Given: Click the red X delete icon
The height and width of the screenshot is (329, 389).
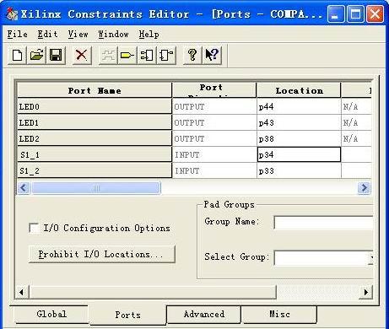Looking at the screenshot, I should pyautogui.click(x=82, y=55).
